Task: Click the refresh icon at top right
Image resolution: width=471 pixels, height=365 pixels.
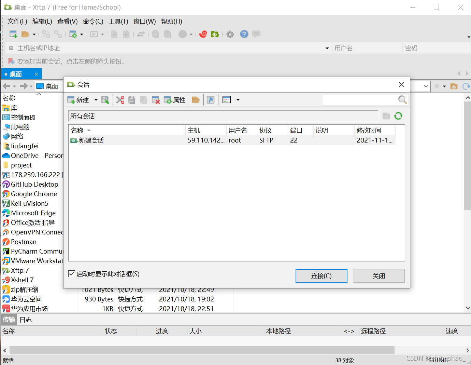Action: (x=466, y=86)
